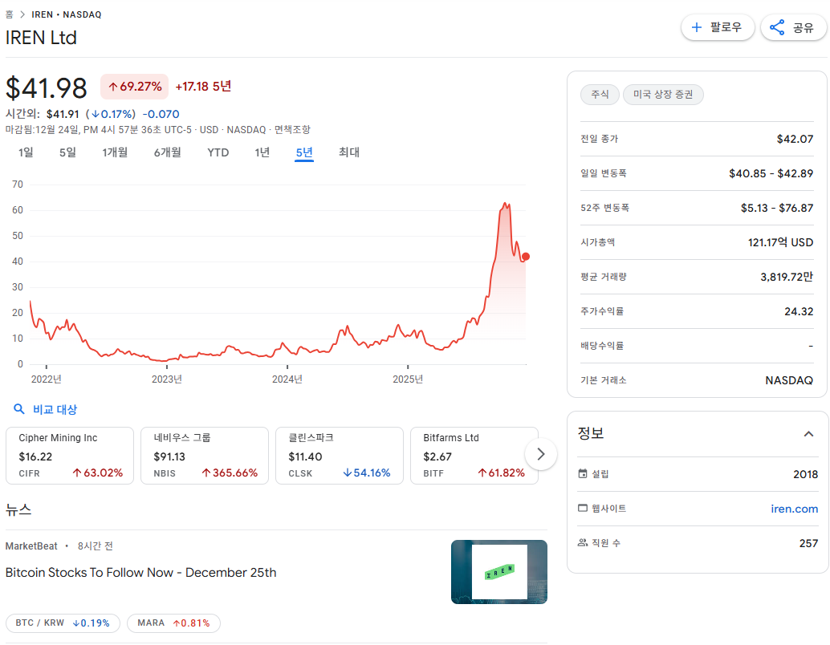The height and width of the screenshot is (645, 830).
Task: Open the 면책조항 disclaimer link
Action: pyautogui.click(x=292, y=130)
